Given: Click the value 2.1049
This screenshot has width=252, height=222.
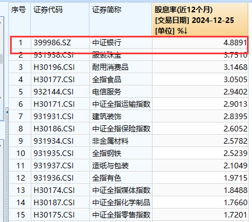Looking at the screenshot, I should pyautogui.click(x=235, y=166).
